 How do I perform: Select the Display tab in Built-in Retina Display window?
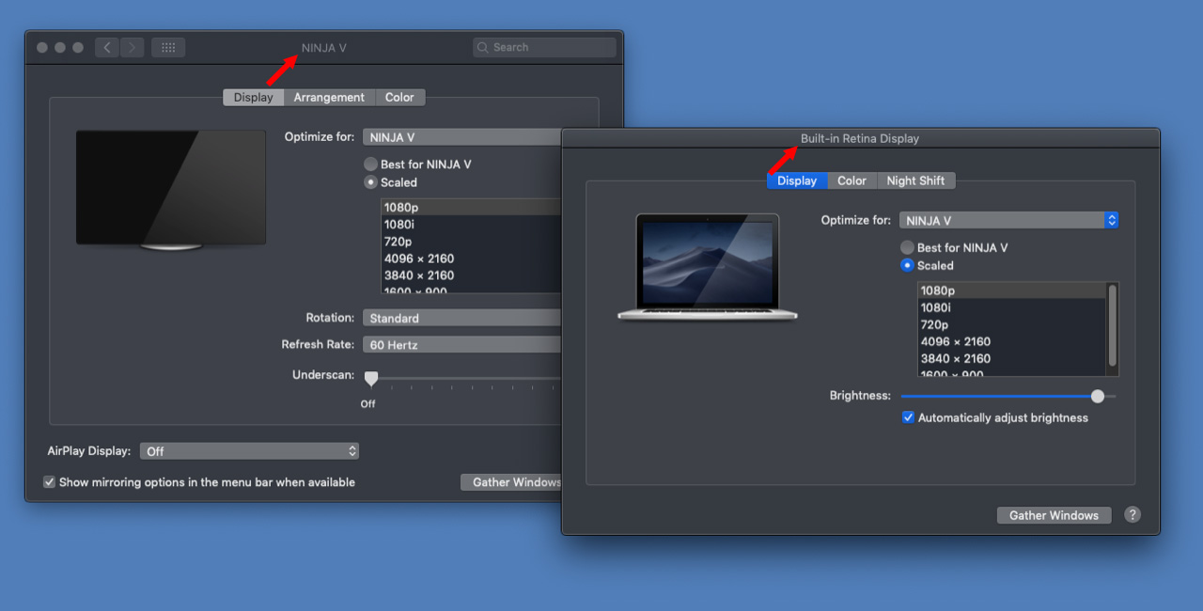[x=797, y=180]
